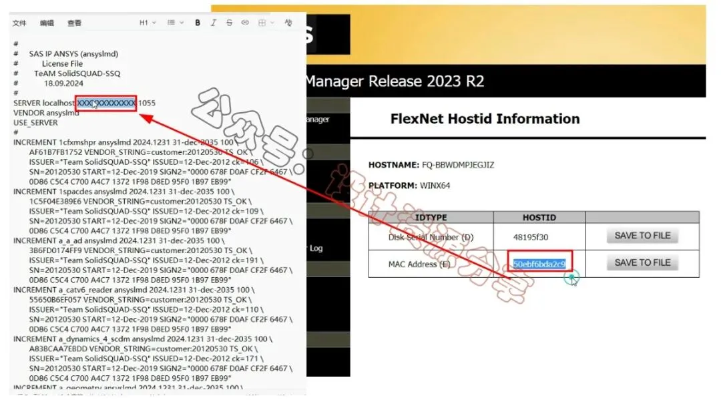This screenshot has width=721, height=400.
Task: Click the 'VENDOR ansyslmd' line
Action: click(x=46, y=113)
